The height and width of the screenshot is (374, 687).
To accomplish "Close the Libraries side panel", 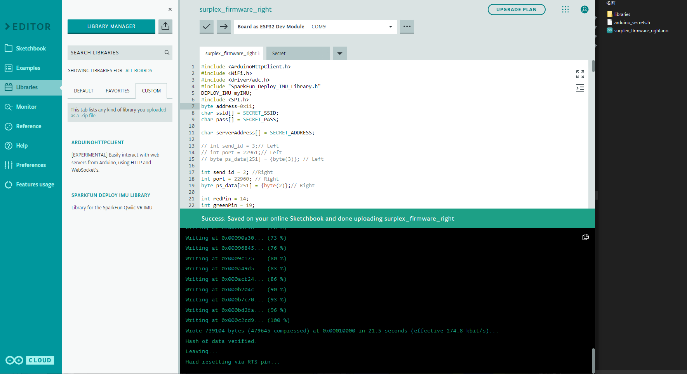I will point(170,9).
